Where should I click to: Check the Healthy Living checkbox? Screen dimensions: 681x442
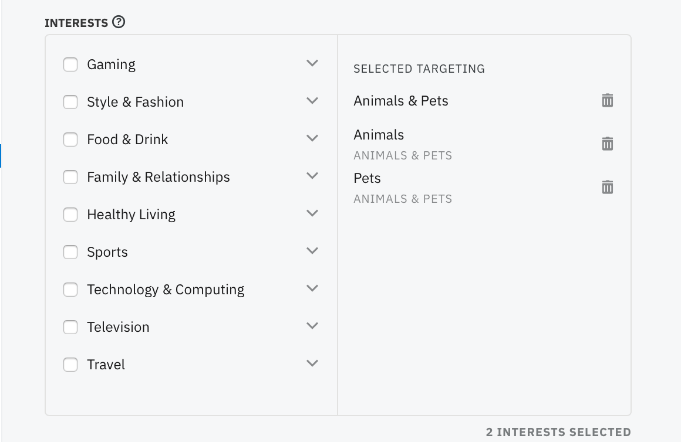[70, 215]
